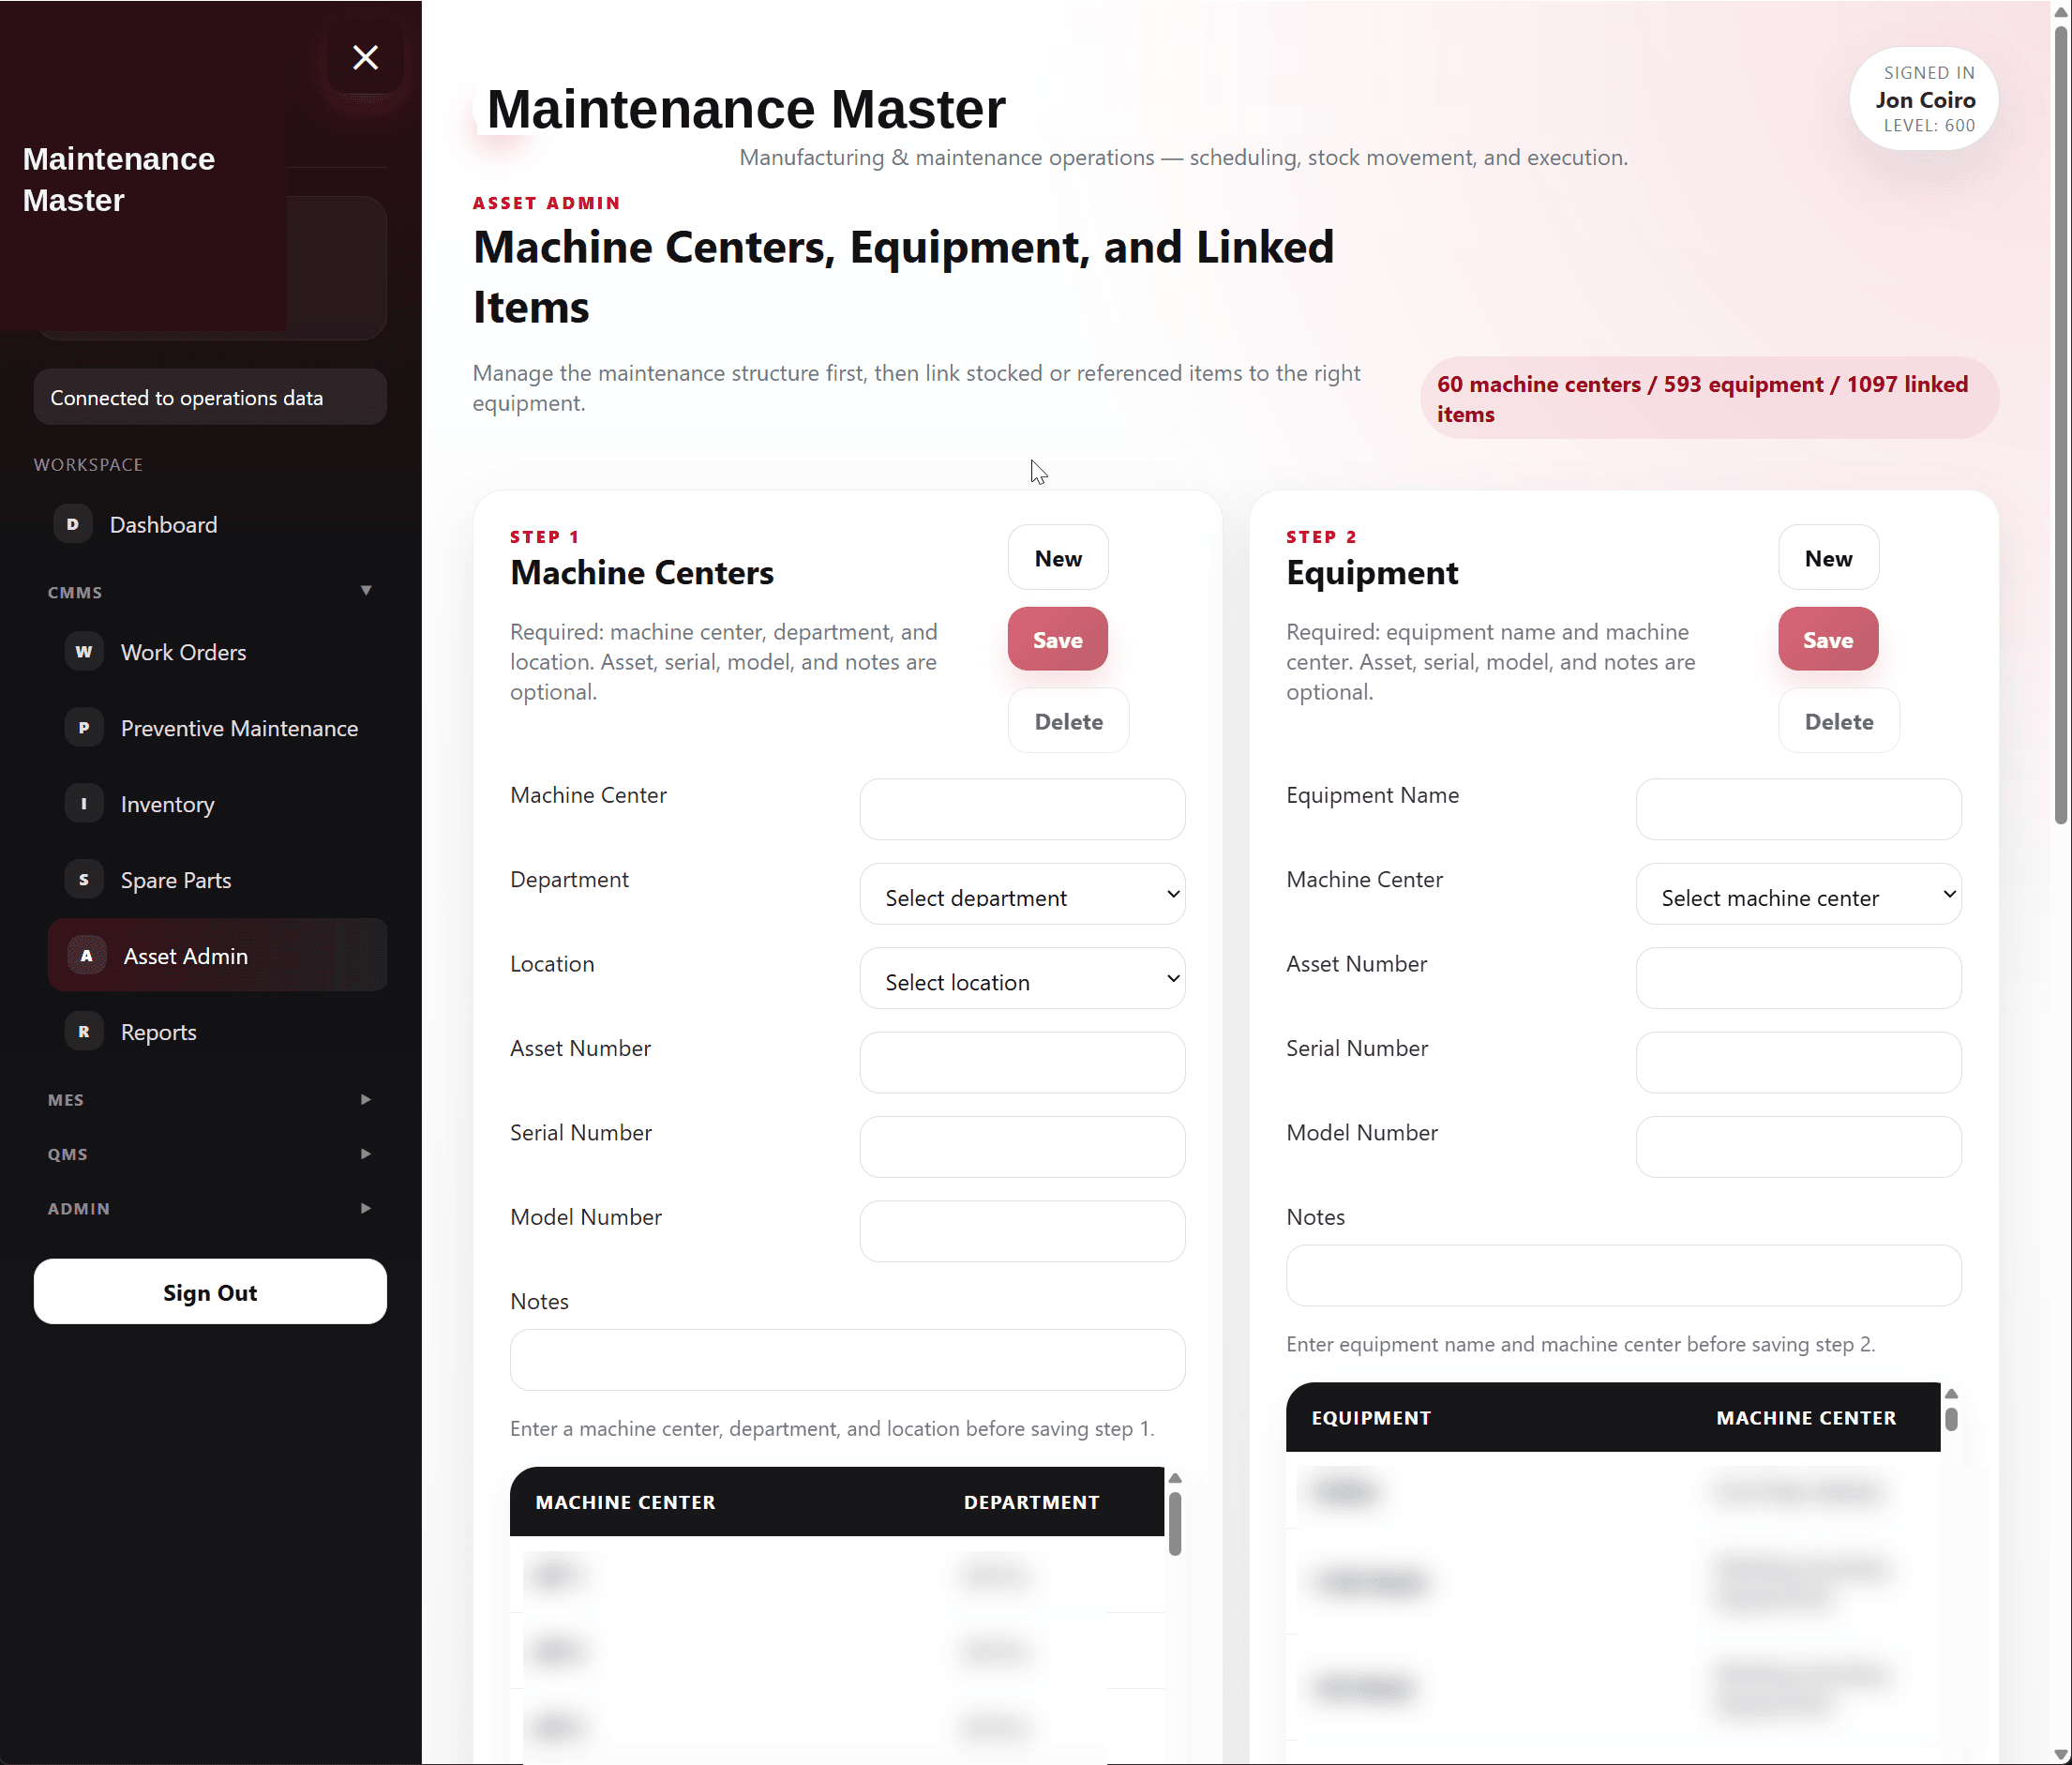Screen dimensions: 2072x1765
Task: Click the equipment table scrollbar thumb
Action: pos(1951,1419)
